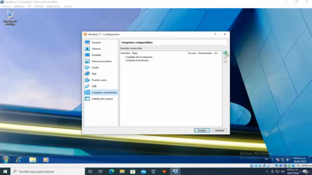Viewport: 312px width, 175px height.
Task: Select the Red settings category
Action: point(101,73)
